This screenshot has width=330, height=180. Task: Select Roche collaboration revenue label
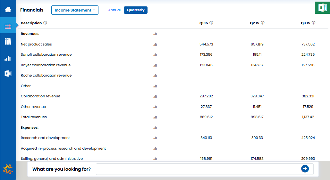[46, 75]
